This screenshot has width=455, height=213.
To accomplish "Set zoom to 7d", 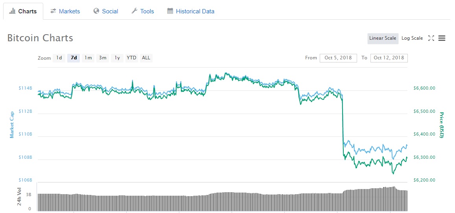I will tap(74, 58).
